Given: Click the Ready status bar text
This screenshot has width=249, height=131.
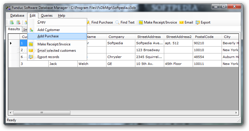Looking at the screenshot, I should tap(12, 120).
